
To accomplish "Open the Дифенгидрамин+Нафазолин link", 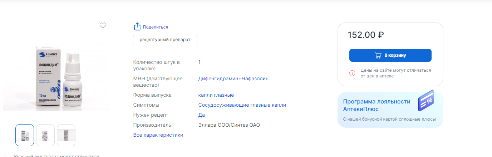I will click(x=233, y=78).
